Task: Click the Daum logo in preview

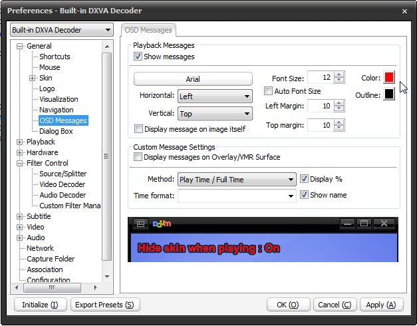Action: pyautogui.click(x=162, y=224)
